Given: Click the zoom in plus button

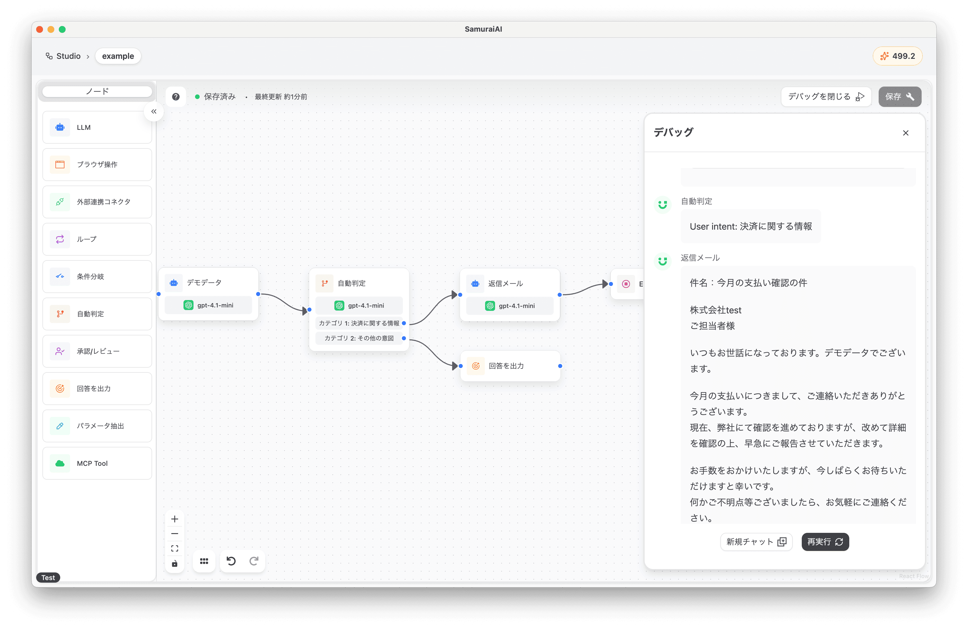Looking at the screenshot, I should 174,519.
